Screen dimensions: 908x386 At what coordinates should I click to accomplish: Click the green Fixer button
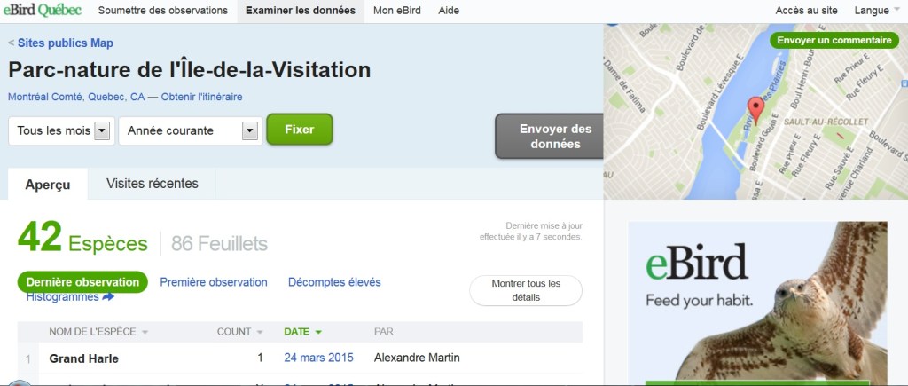coord(300,130)
